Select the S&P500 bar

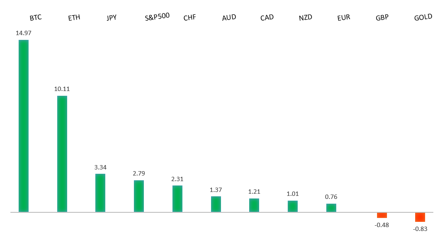click(x=139, y=196)
